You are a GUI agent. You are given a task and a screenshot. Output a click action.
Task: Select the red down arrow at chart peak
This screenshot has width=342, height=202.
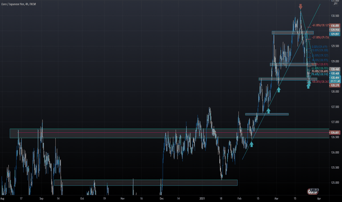click(301, 6)
